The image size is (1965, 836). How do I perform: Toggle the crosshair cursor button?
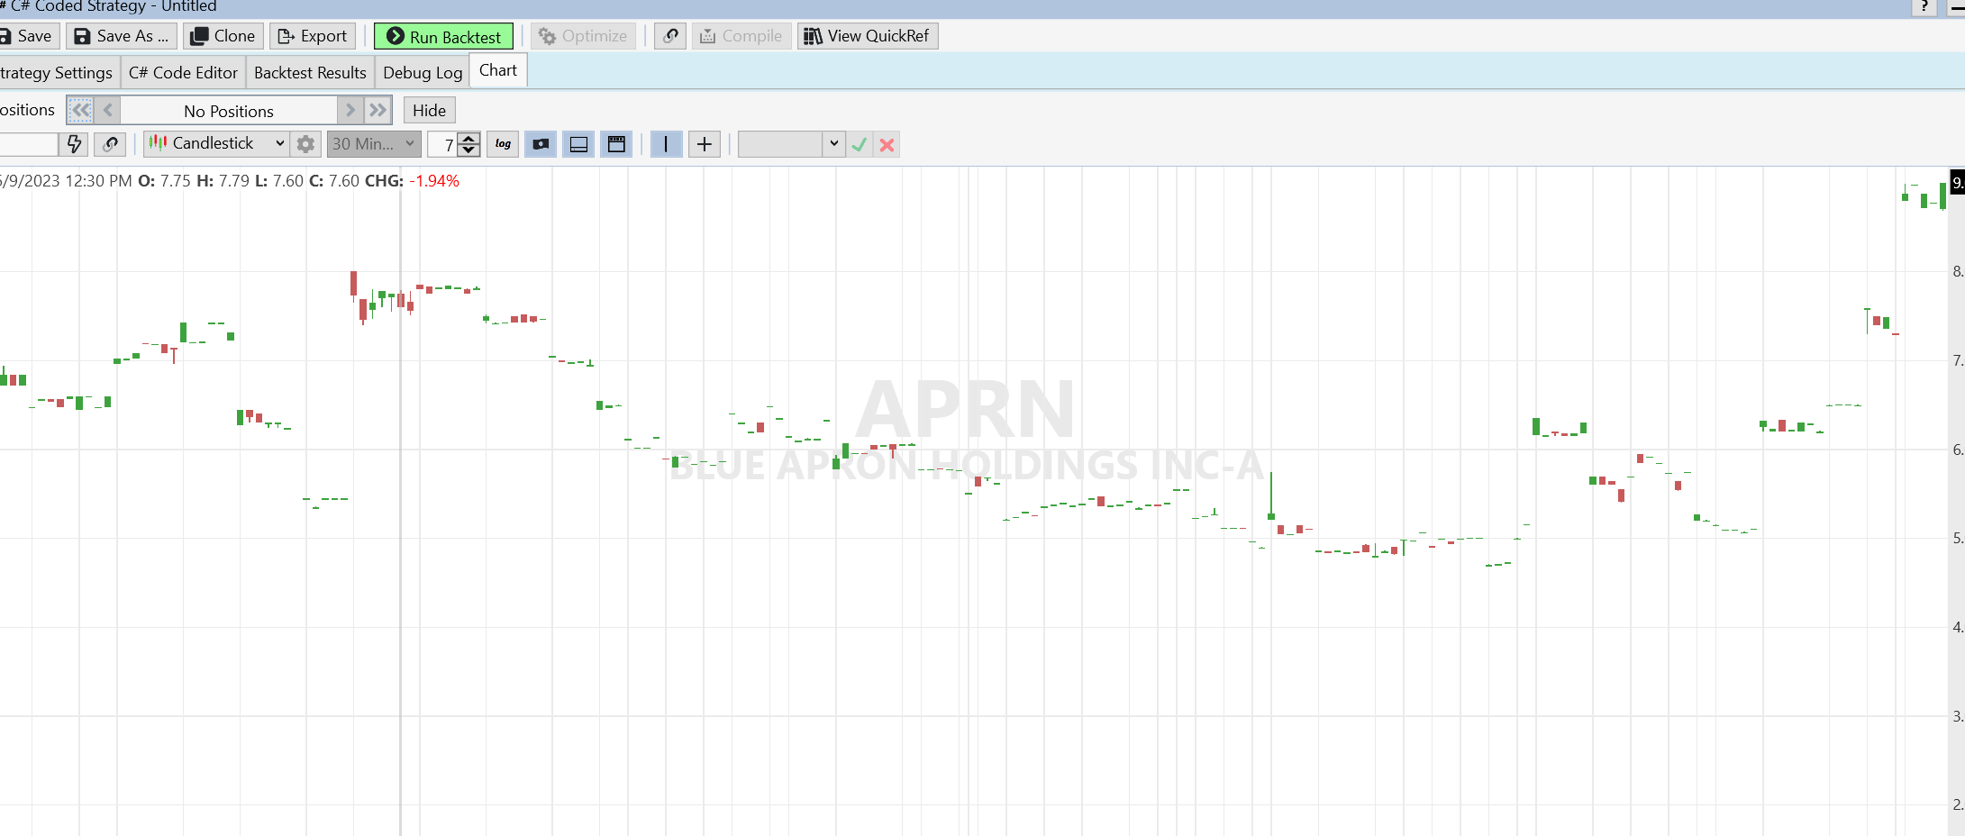coord(705,144)
